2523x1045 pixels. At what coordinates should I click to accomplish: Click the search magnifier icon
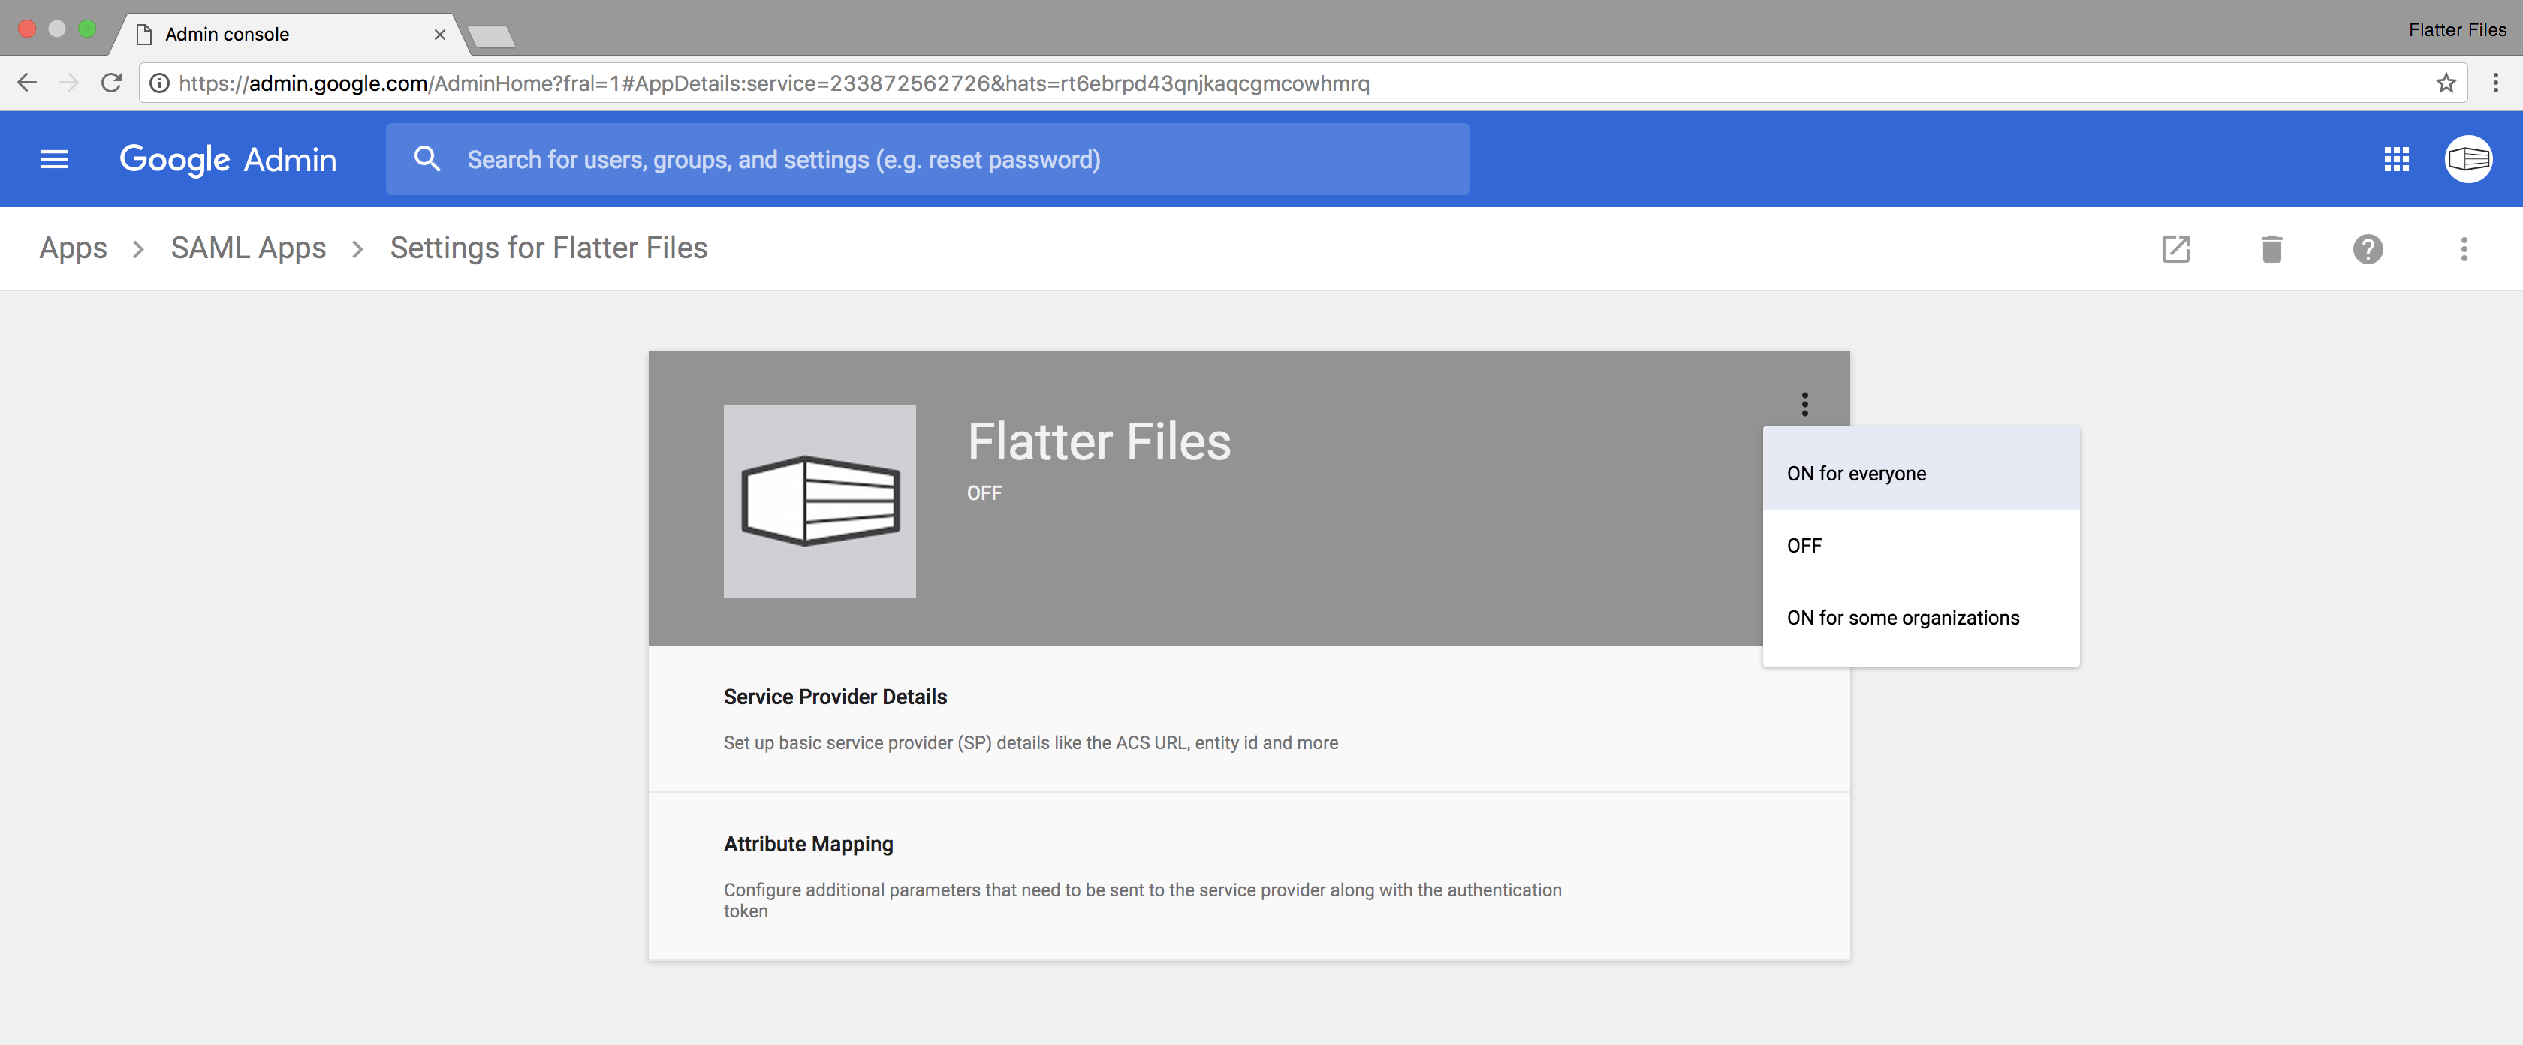click(x=427, y=158)
